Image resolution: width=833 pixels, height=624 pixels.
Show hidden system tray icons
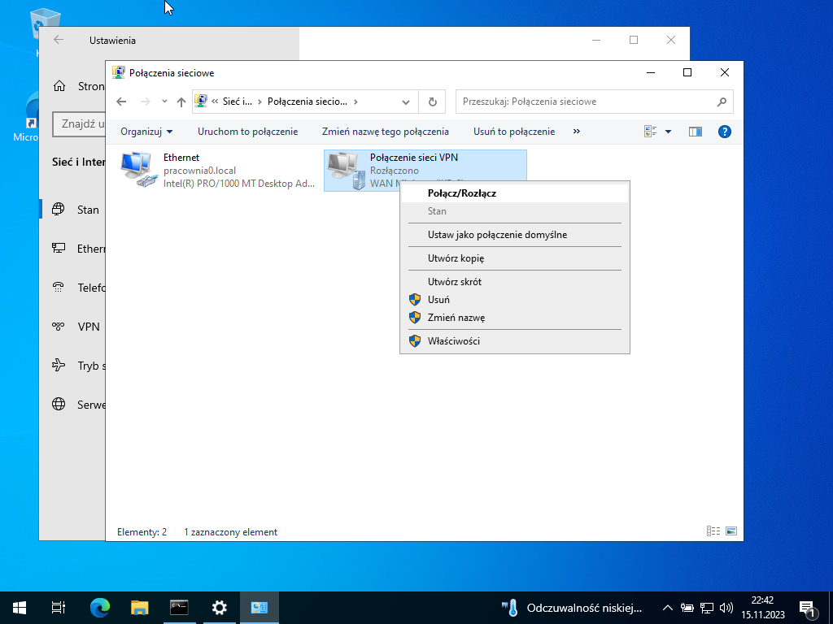(668, 608)
